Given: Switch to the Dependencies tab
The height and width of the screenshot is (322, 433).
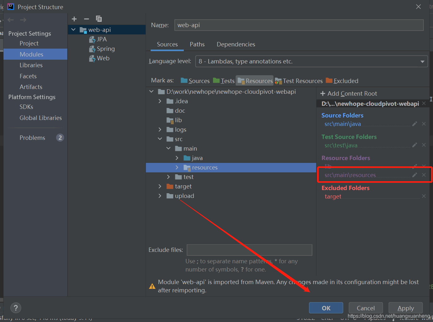Looking at the screenshot, I should coord(236,45).
